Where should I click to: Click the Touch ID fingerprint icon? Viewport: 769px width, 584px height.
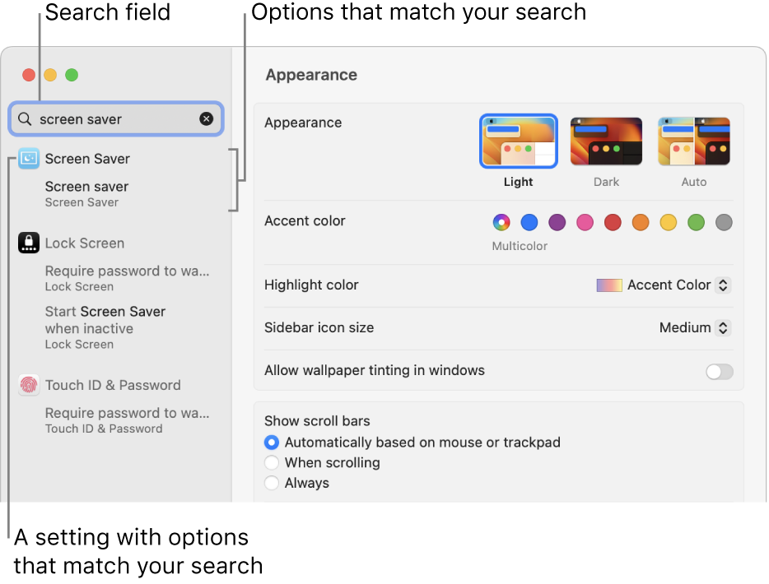click(29, 385)
